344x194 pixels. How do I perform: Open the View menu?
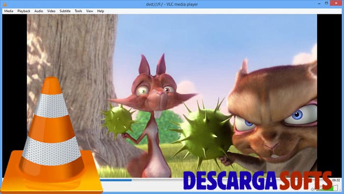tap(89, 11)
